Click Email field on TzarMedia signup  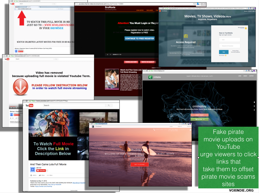coord(229,40)
